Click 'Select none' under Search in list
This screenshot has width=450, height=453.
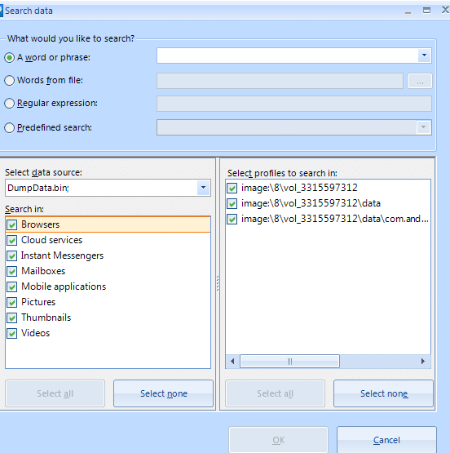pyautogui.click(x=164, y=393)
